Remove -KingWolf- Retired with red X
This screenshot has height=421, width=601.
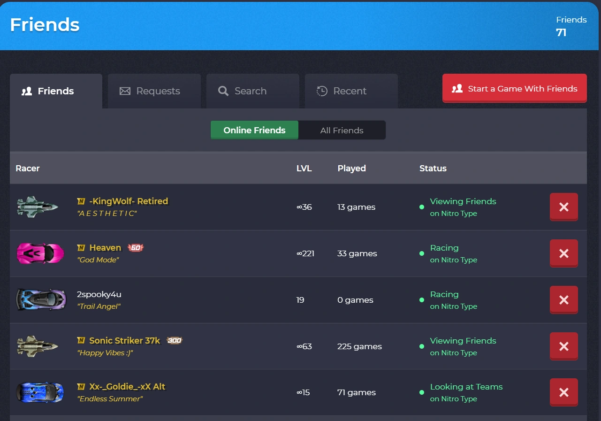pyautogui.click(x=563, y=207)
